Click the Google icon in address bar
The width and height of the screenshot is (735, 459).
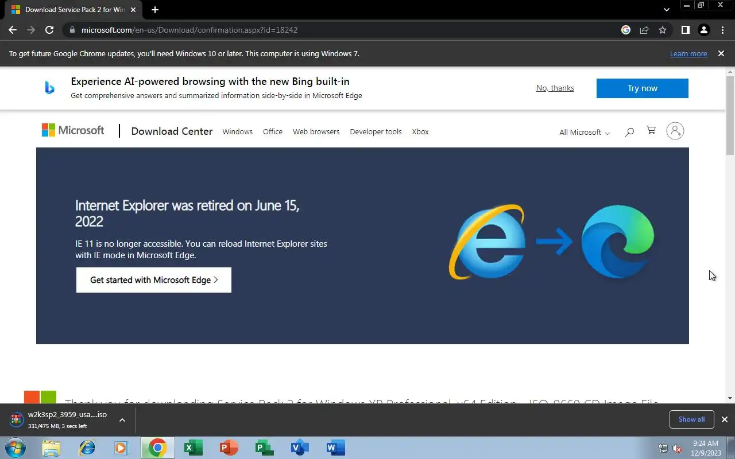pos(626,30)
